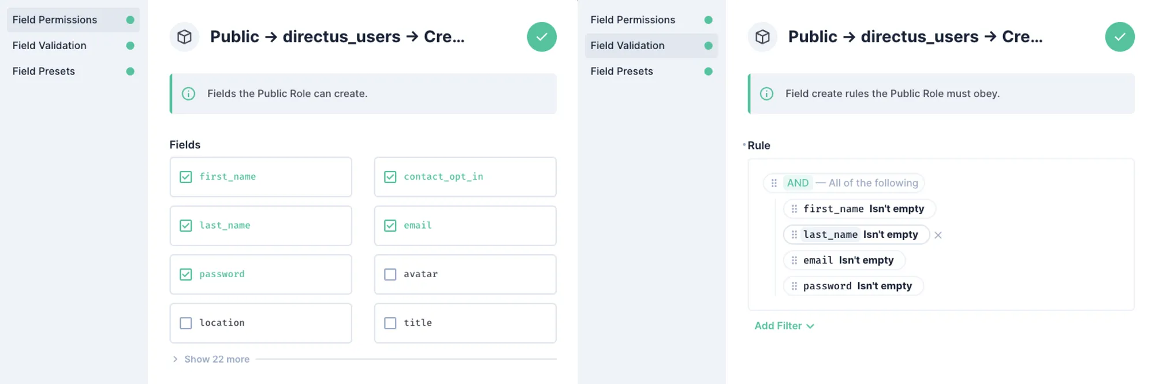Enable the avatar field checkbox
1155x384 pixels.
point(390,274)
